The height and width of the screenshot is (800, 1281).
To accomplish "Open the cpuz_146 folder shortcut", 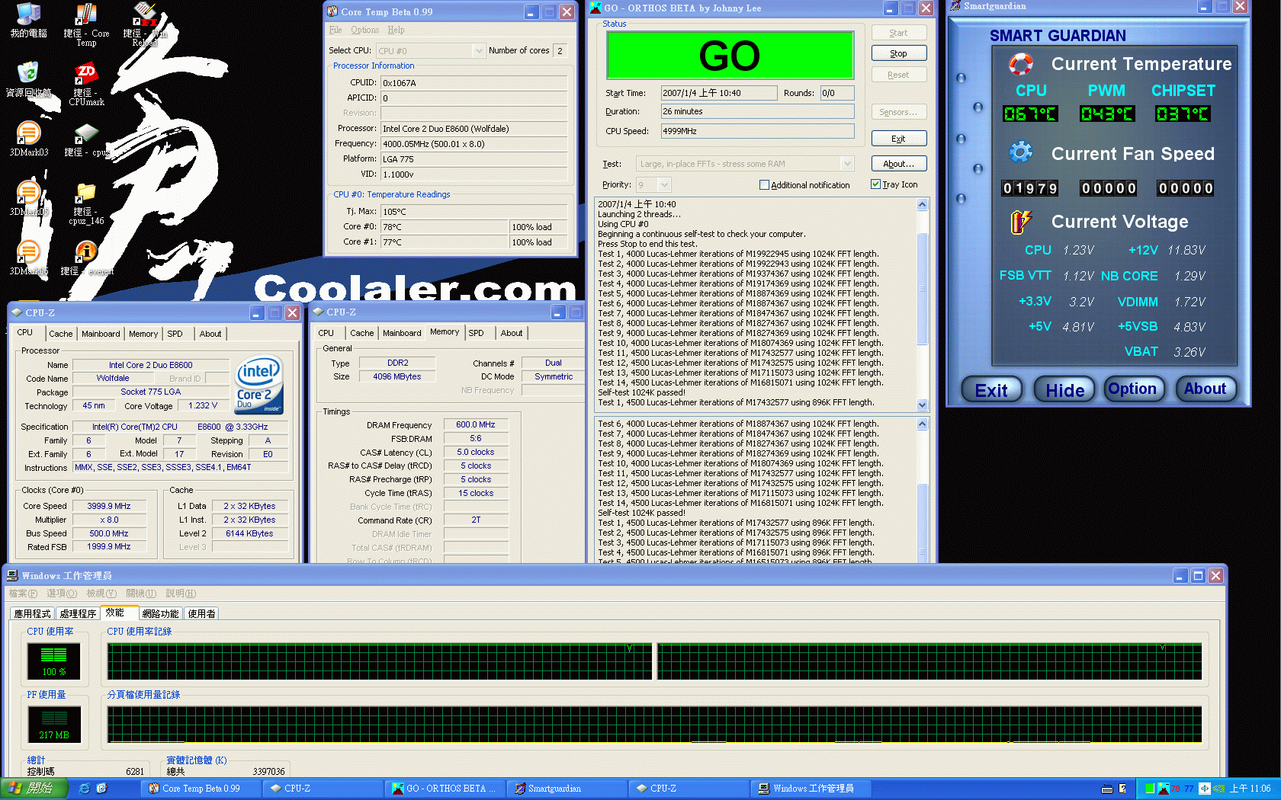I will pyautogui.click(x=86, y=203).
